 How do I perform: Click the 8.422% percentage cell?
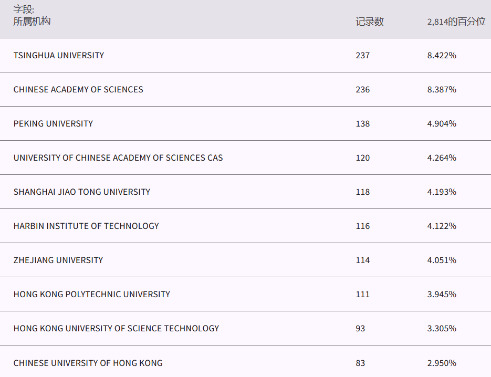(442, 55)
